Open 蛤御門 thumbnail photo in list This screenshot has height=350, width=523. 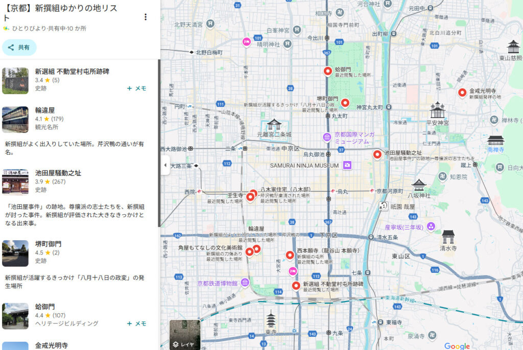coord(15,316)
